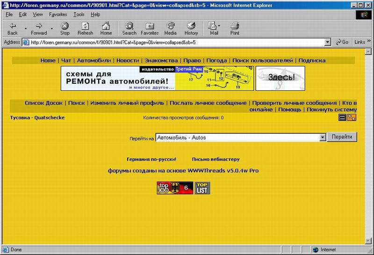Open the 'Автомобиль - Autos' forum dropdown
This screenshot has height=255, width=374.
pos(322,138)
